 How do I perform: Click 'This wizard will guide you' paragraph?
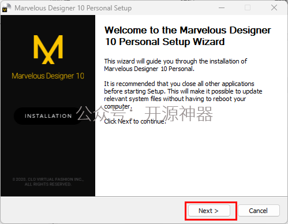click(175, 65)
